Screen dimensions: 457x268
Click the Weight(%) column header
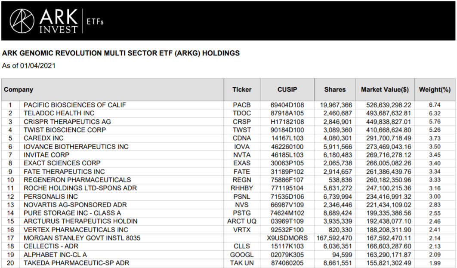pyautogui.click(x=435, y=90)
